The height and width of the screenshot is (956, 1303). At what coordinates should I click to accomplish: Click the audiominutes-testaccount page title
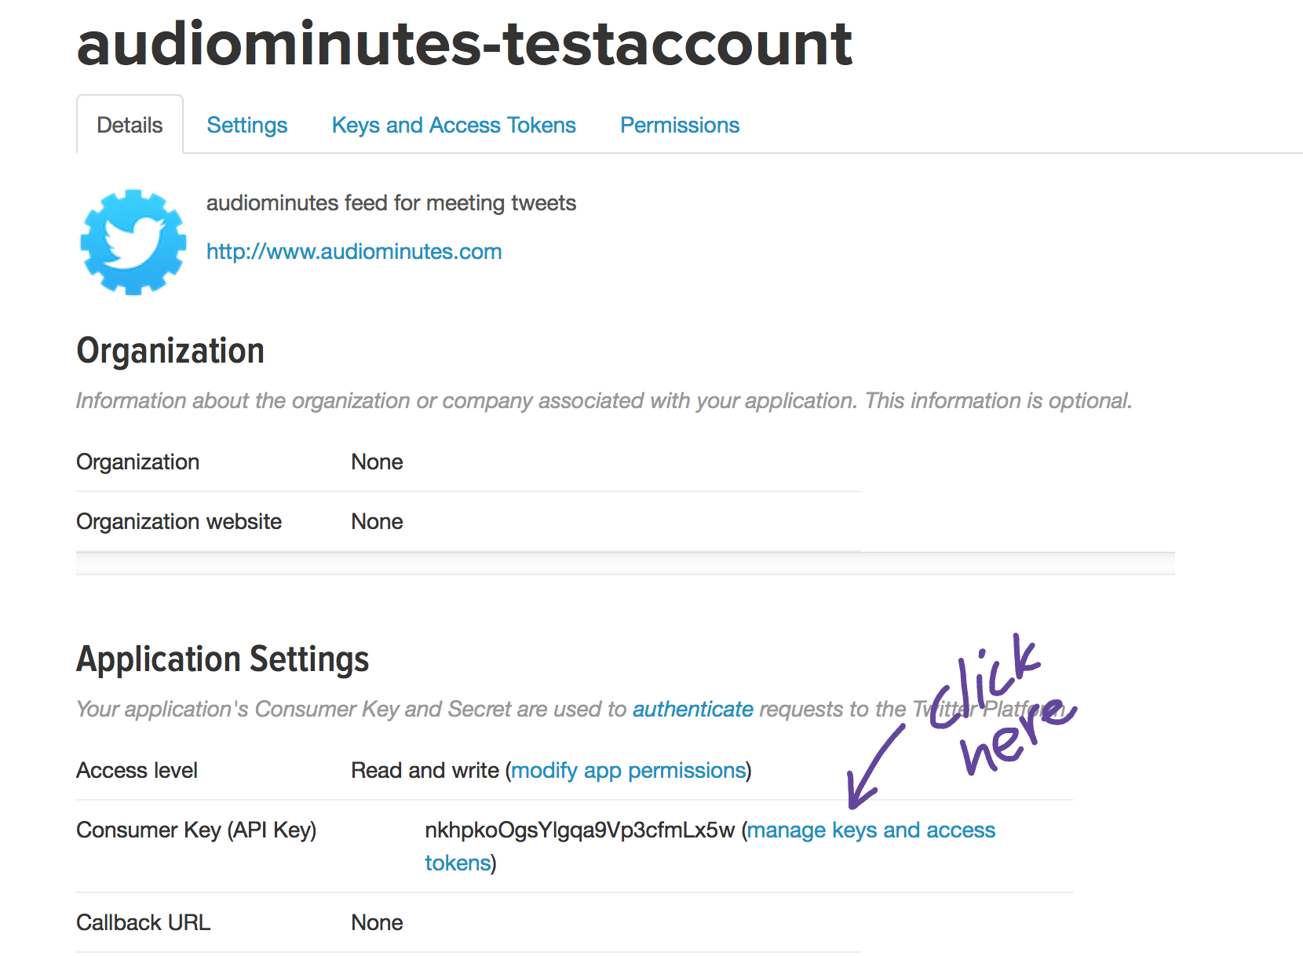click(x=465, y=44)
